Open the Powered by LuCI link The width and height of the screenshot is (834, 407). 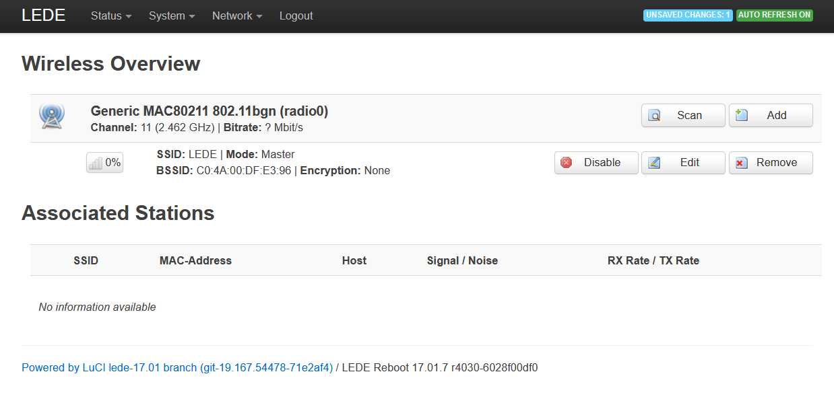coord(177,367)
